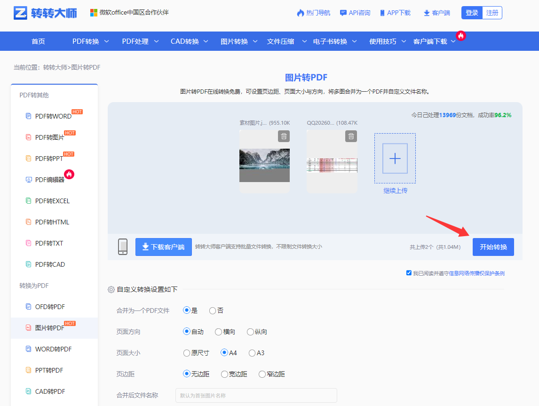The image size is (539, 406).
Task: Open WORD转PDF in the sidebar
Action: click(53, 349)
